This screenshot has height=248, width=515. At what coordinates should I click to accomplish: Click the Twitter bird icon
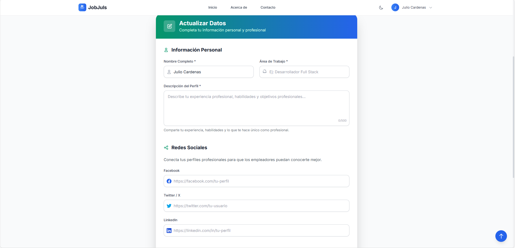click(x=169, y=206)
